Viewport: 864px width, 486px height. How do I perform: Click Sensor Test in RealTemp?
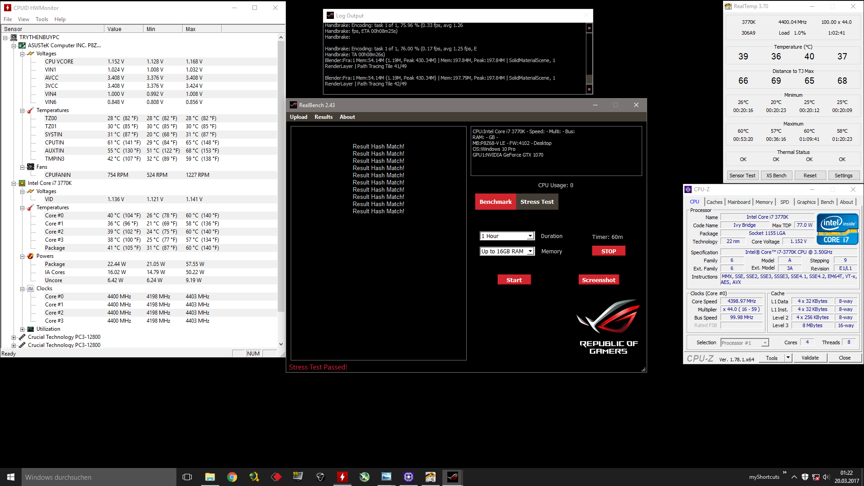pyautogui.click(x=742, y=175)
